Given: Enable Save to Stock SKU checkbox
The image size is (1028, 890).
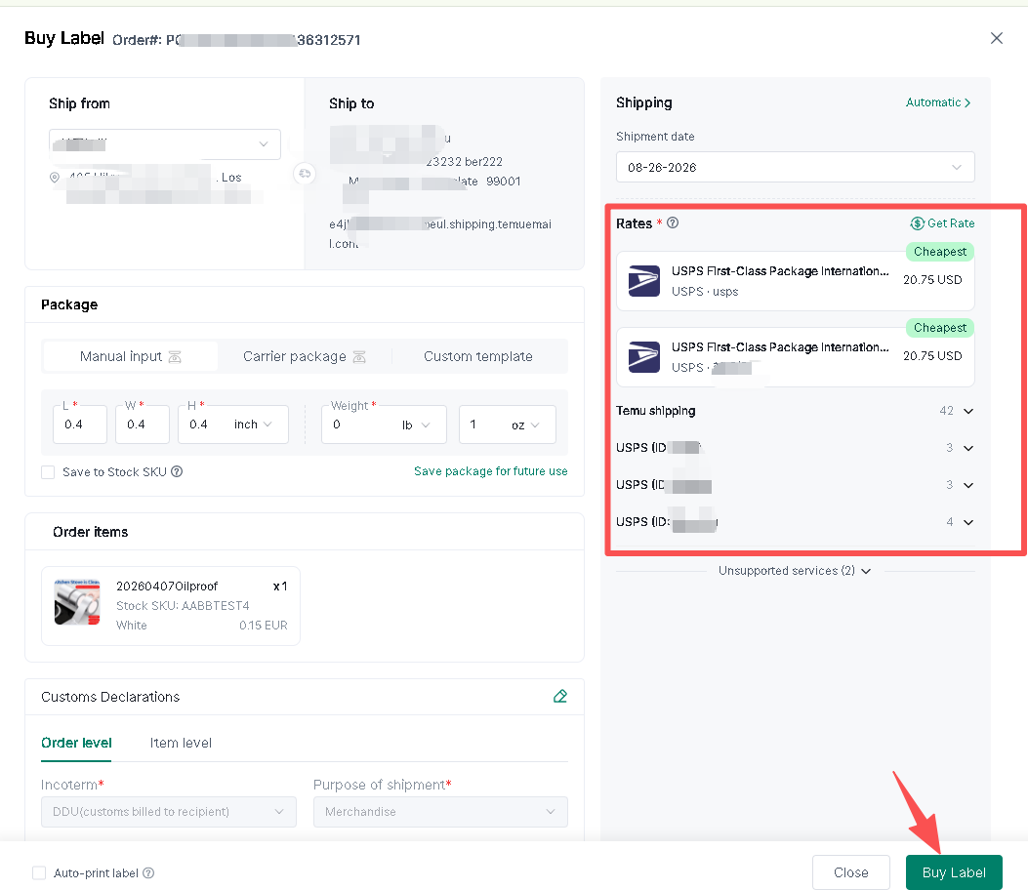Looking at the screenshot, I should 48,472.
